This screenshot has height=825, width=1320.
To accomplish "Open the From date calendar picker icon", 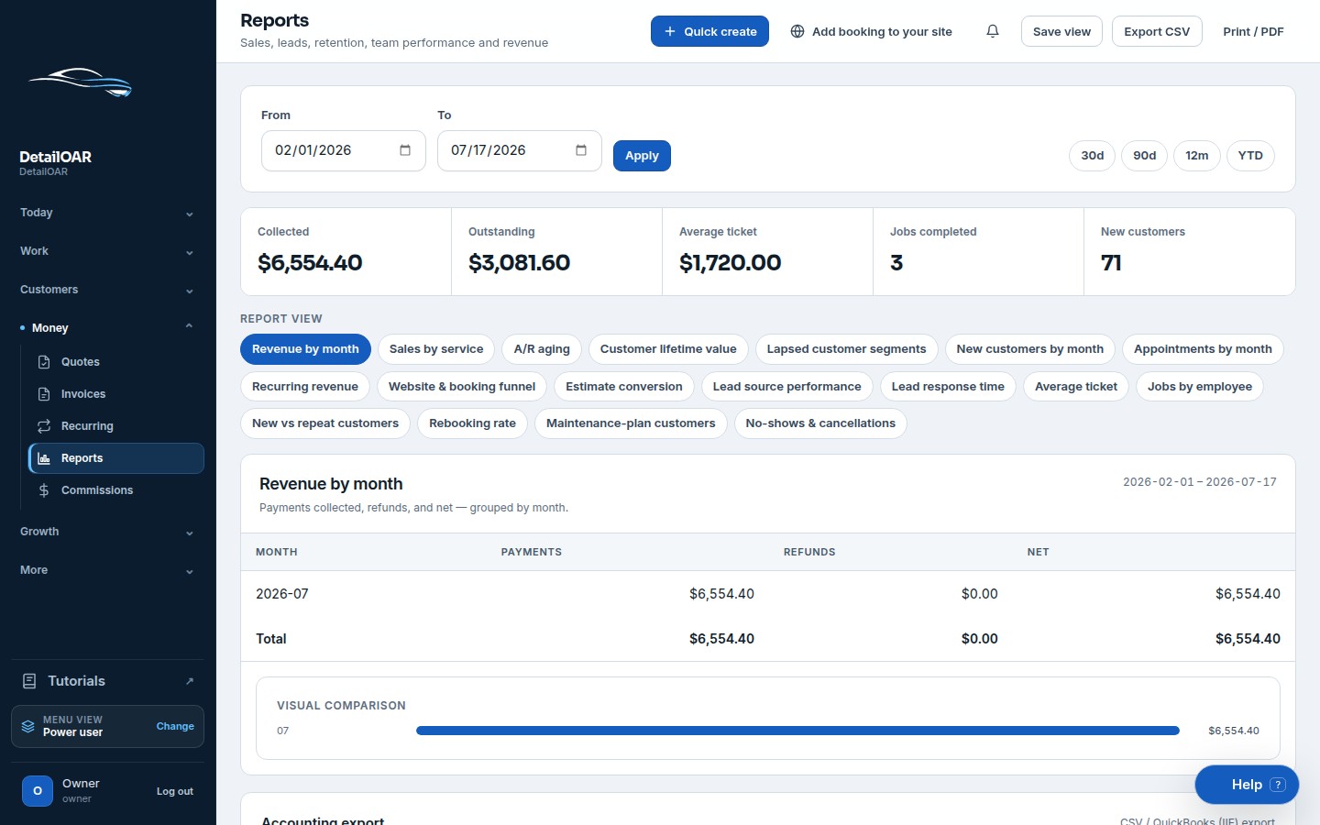I will coord(405,150).
